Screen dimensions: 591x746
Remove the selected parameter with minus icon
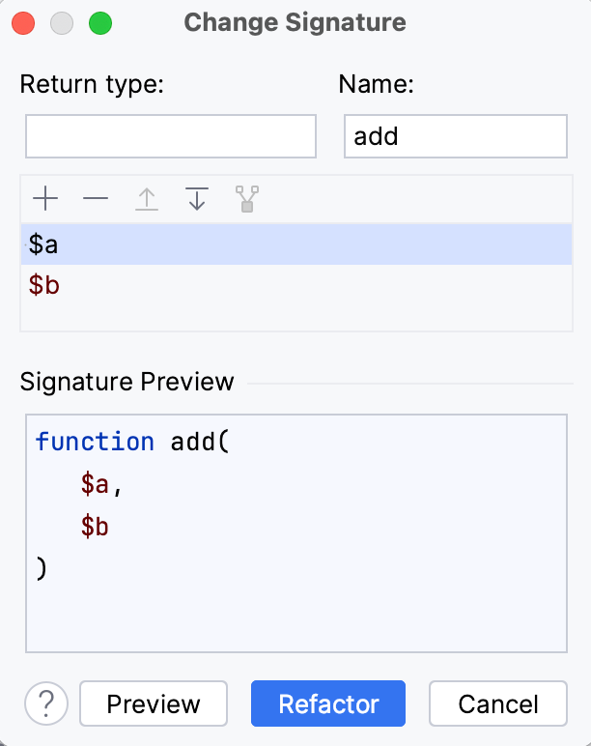(96, 200)
